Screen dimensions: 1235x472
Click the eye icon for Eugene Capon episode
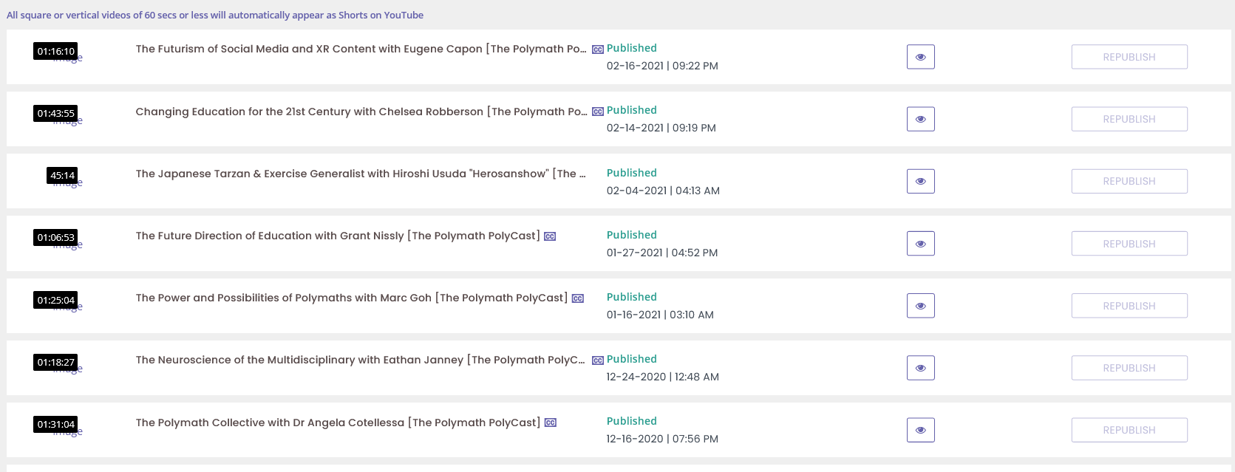[920, 57]
